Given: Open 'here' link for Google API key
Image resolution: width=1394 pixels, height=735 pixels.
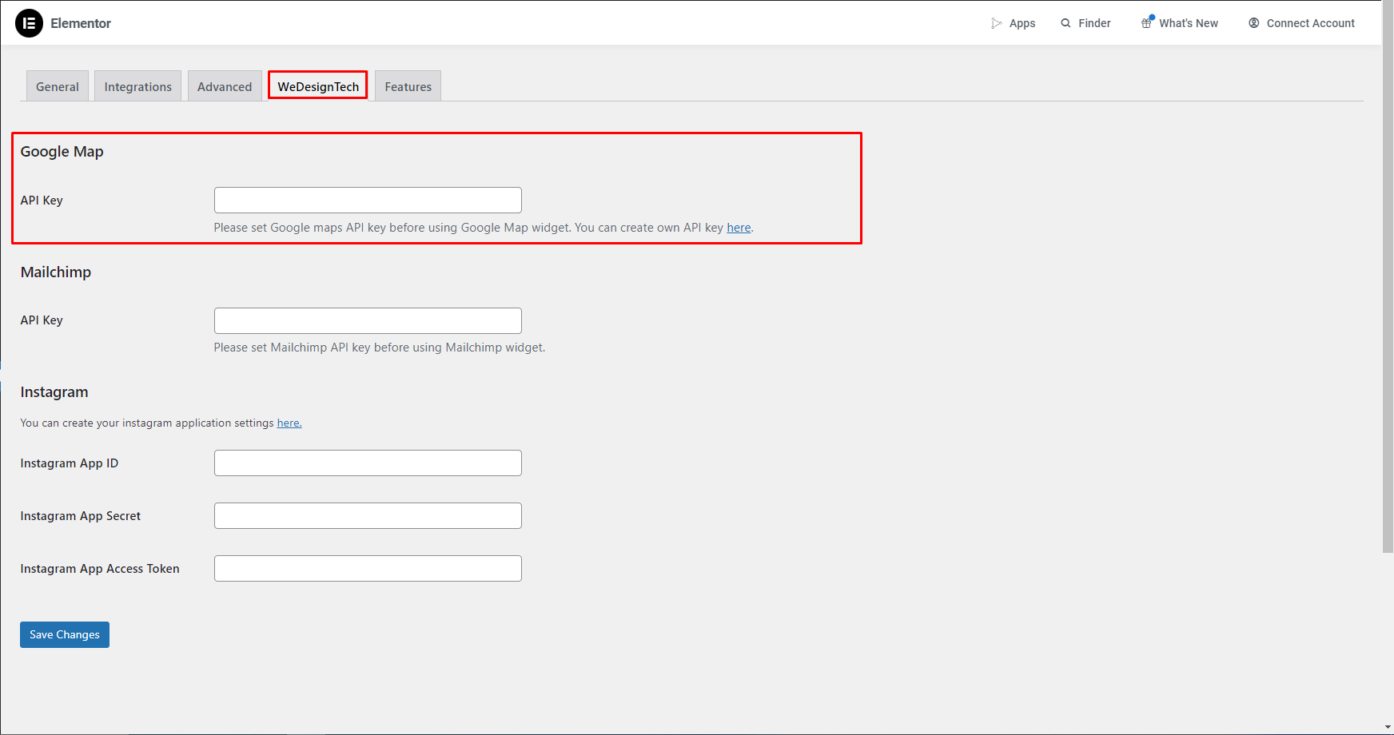Looking at the screenshot, I should pos(739,228).
